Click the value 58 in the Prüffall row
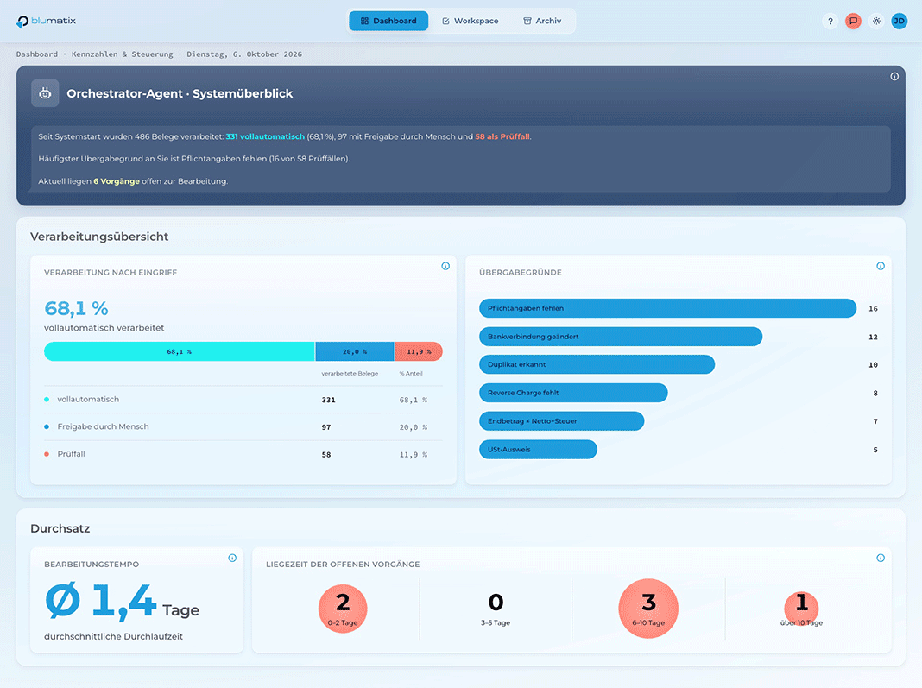The width and height of the screenshot is (922, 688). pyautogui.click(x=325, y=455)
